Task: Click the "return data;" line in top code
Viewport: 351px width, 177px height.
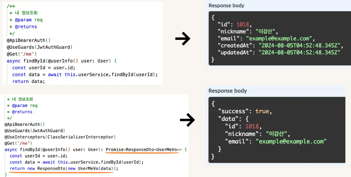Action: 29,81
